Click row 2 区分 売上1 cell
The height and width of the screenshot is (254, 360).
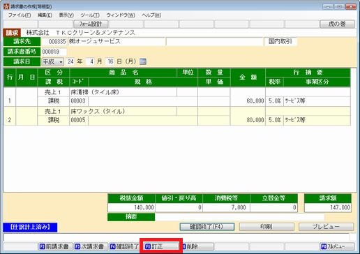tap(53, 112)
